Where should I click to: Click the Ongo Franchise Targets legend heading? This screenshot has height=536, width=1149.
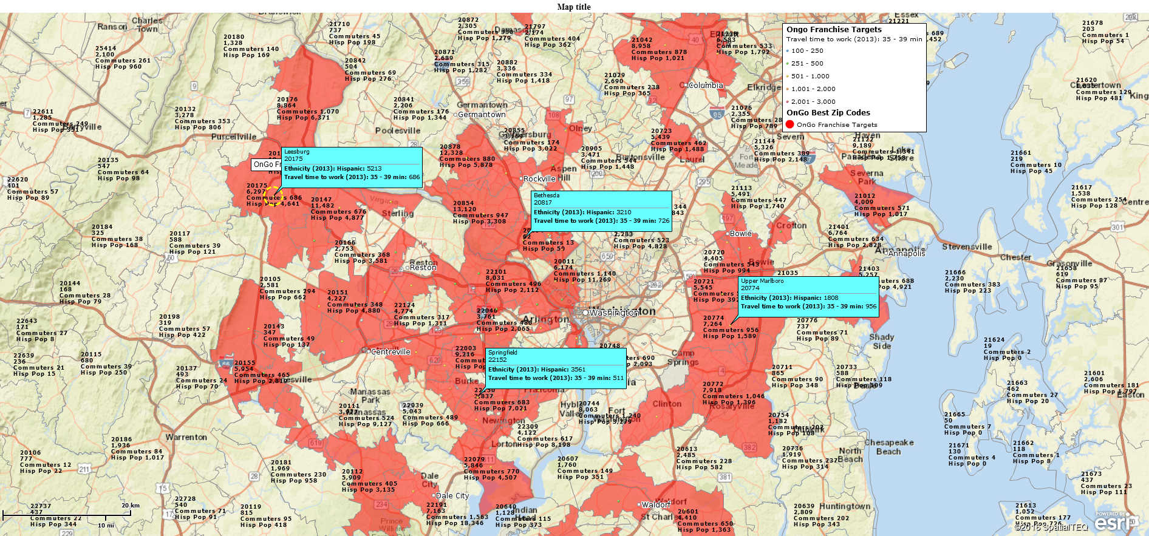(834, 29)
